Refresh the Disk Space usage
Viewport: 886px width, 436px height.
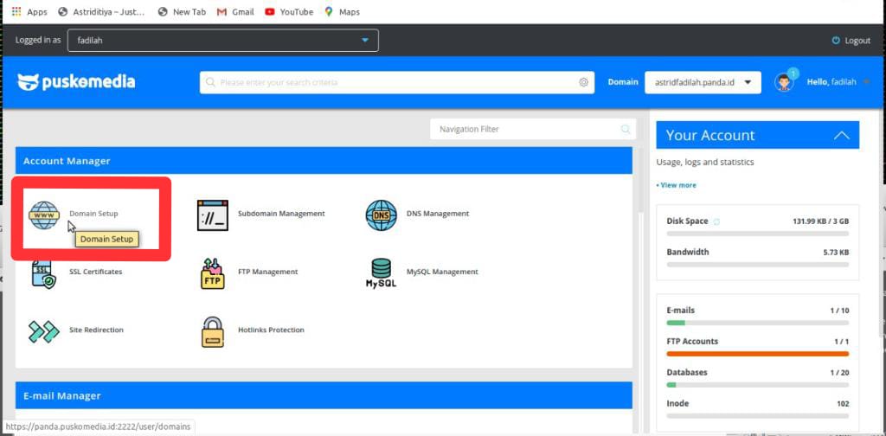[x=716, y=221]
